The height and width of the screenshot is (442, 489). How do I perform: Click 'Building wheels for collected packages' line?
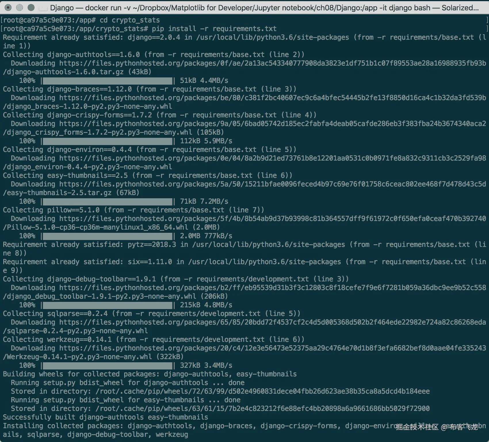pos(150,374)
